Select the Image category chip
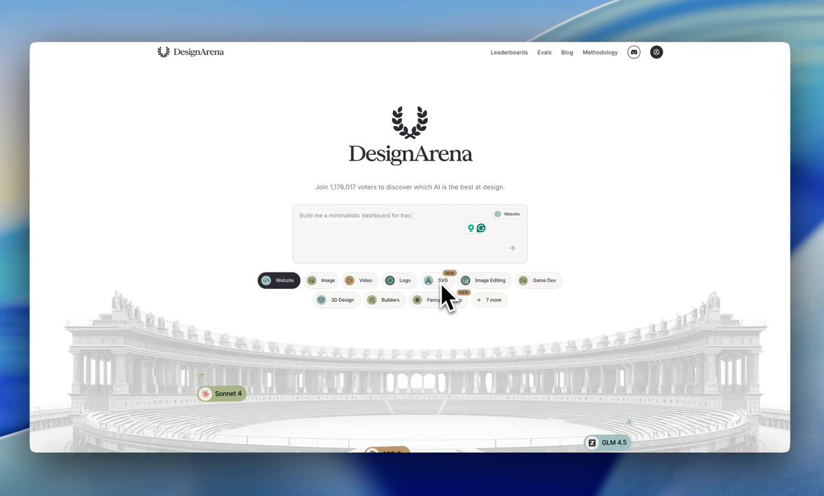The width and height of the screenshot is (824, 496). (321, 281)
